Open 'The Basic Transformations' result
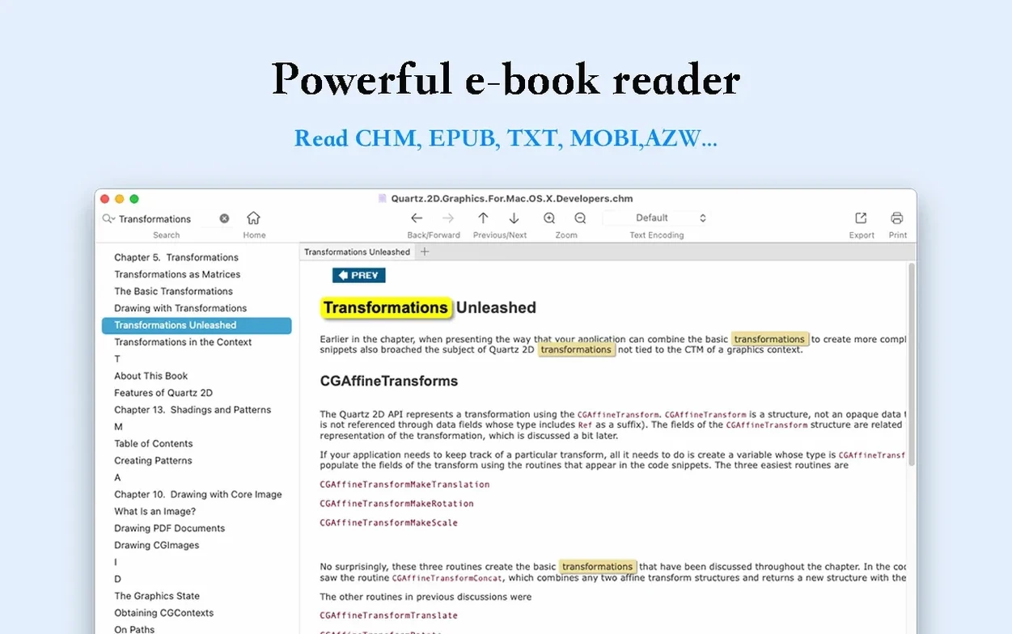This screenshot has width=1012, height=634. 173,291
